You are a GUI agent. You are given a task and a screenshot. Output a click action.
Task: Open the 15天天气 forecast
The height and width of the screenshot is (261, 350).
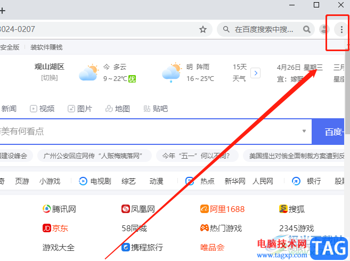(x=240, y=72)
